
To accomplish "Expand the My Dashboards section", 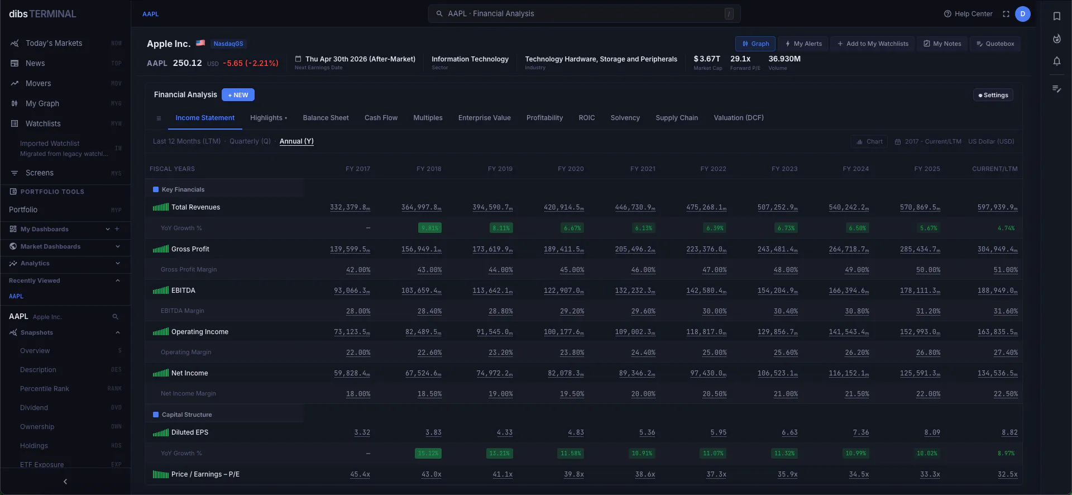I will tap(108, 229).
